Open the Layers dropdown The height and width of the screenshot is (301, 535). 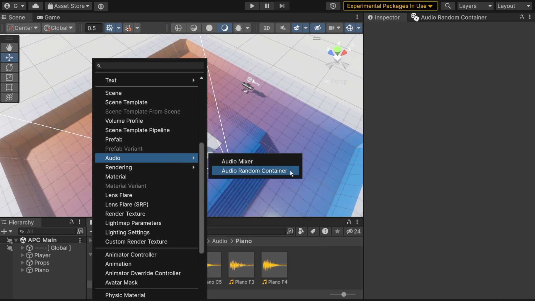[475, 6]
